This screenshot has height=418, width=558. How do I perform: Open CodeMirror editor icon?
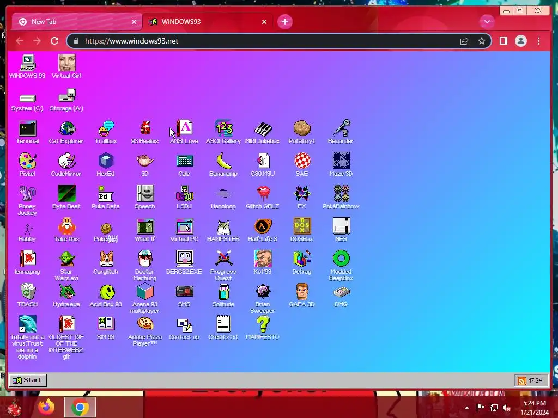pyautogui.click(x=66, y=164)
